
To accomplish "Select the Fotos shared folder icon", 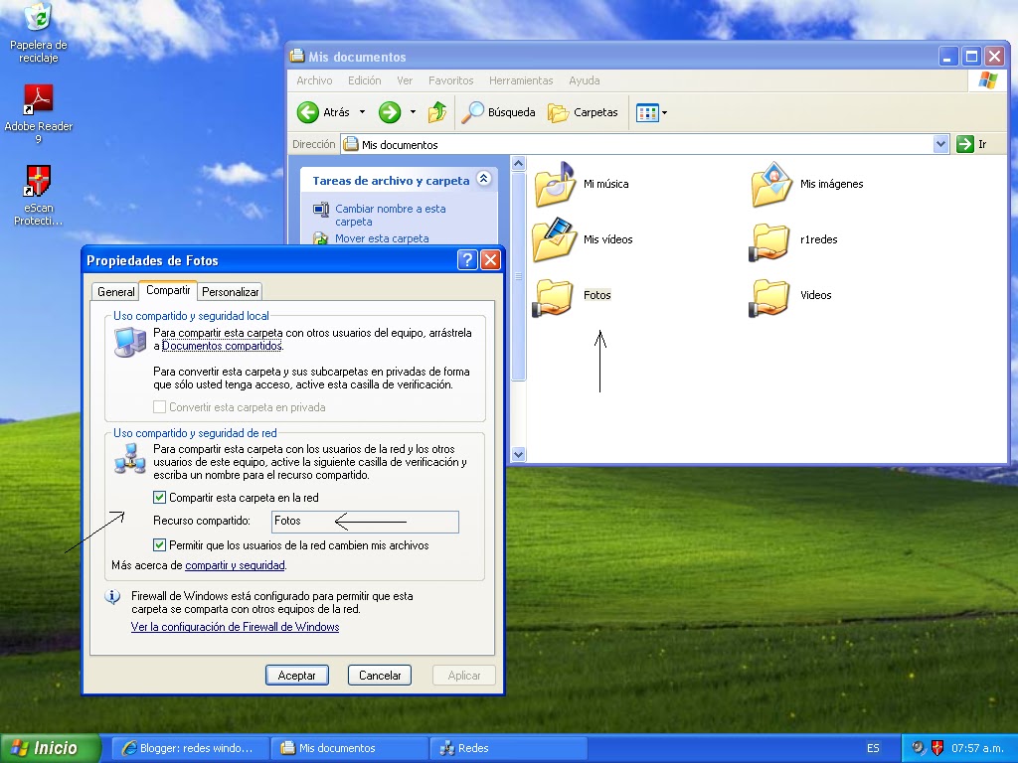I will pyautogui.click(x=553, y=298).
